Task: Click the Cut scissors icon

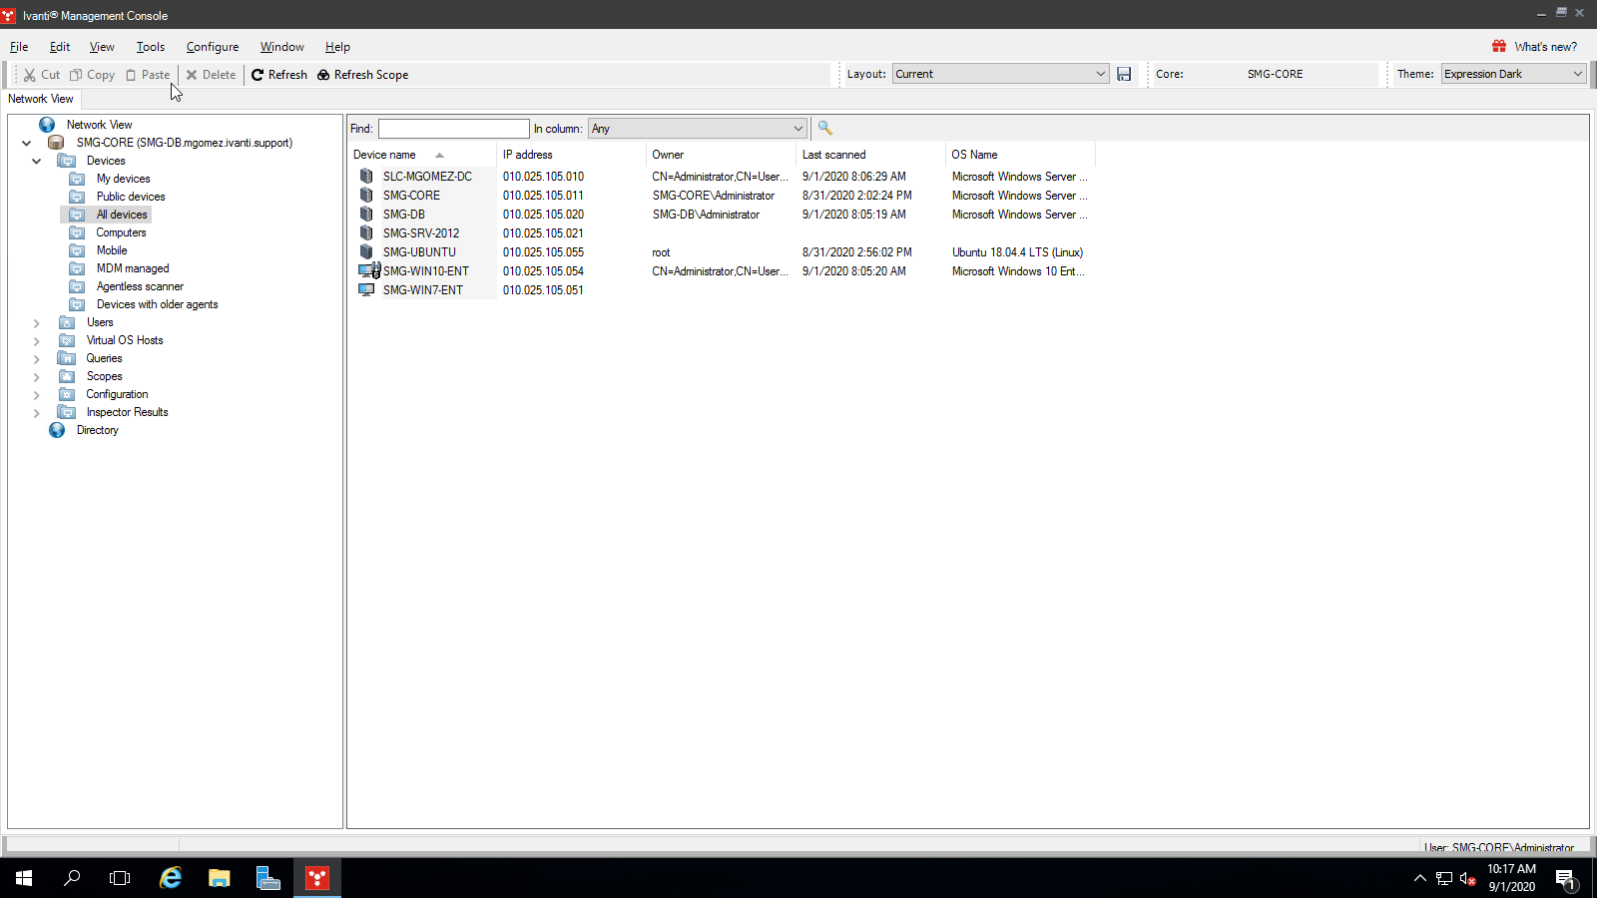Action: [29, 74]
